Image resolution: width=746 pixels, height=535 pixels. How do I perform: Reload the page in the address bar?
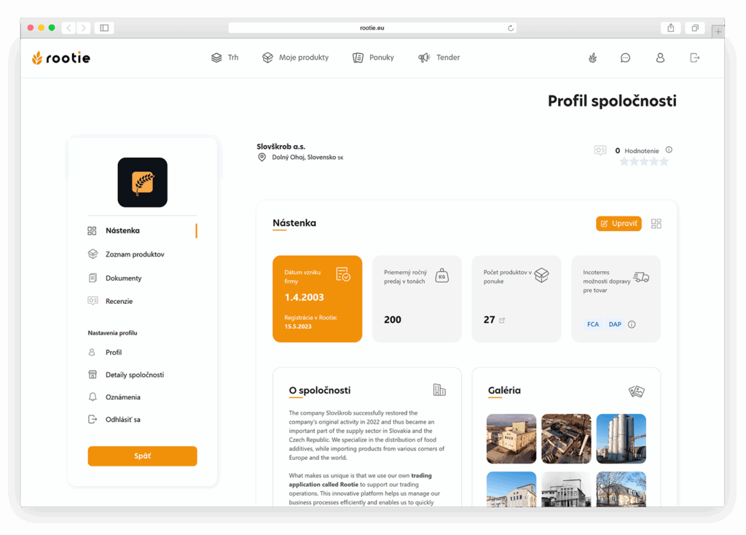[511, 28]
